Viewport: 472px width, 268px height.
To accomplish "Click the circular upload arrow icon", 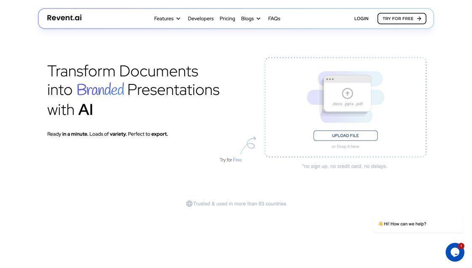I will click(x=347, y=93).
